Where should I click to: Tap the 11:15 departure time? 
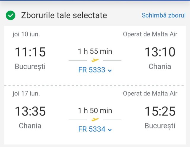[x=30, y=52]
